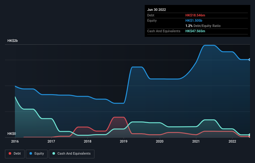This screenshot has height=163, width=255.
Task: Click the 2017 x-axis label
Action: tap(51, 141)
